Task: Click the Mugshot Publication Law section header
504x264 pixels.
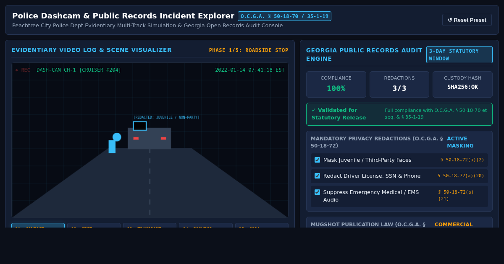Action: pyautogui.click(x=368, y=225)
